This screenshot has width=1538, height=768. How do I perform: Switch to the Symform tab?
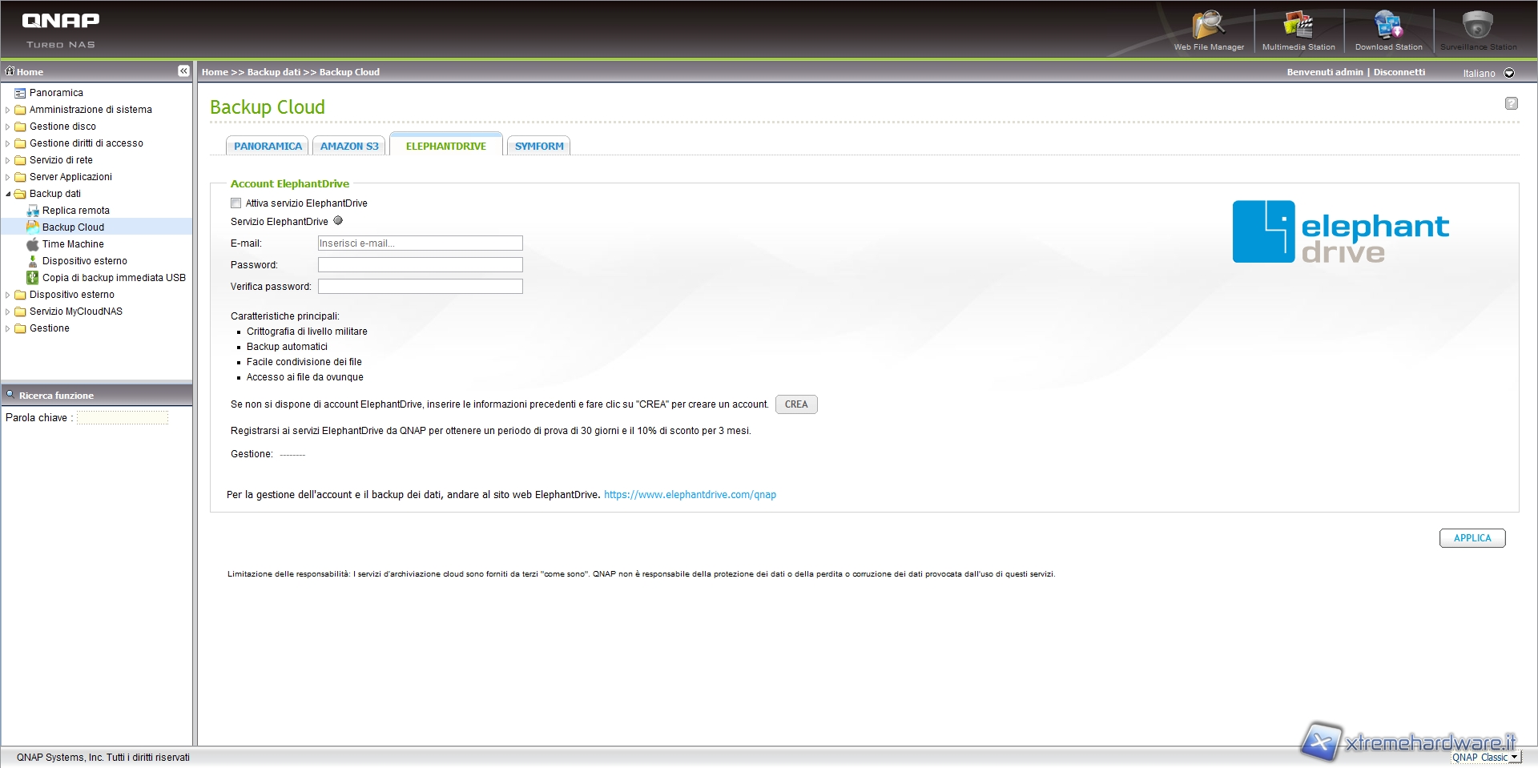539,147
